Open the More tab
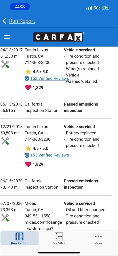The height and width of the screenshot is (256, 118). (98, 238)
